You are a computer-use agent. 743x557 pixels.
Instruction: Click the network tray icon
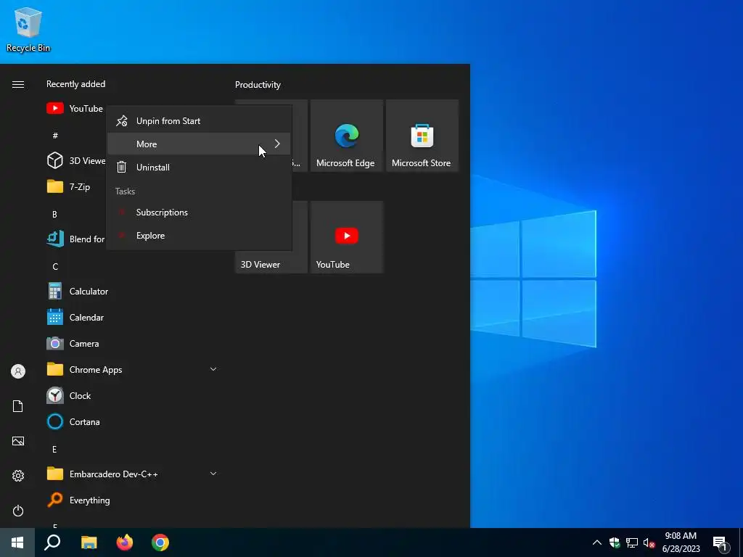632,542
